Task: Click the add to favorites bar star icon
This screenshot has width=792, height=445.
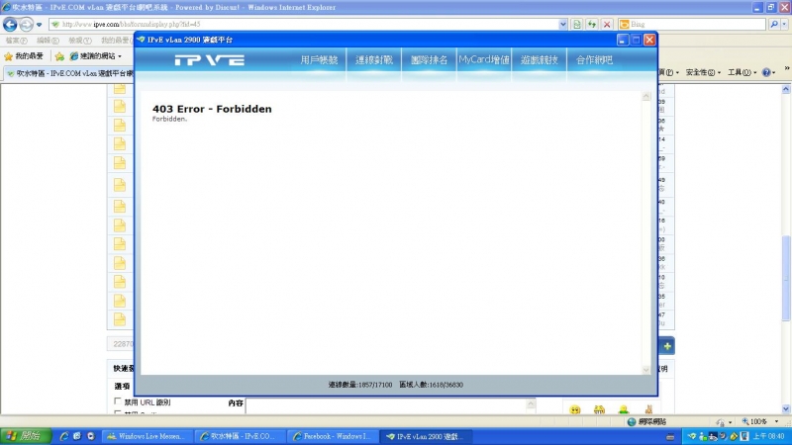Action: click(x=59, y=56)
